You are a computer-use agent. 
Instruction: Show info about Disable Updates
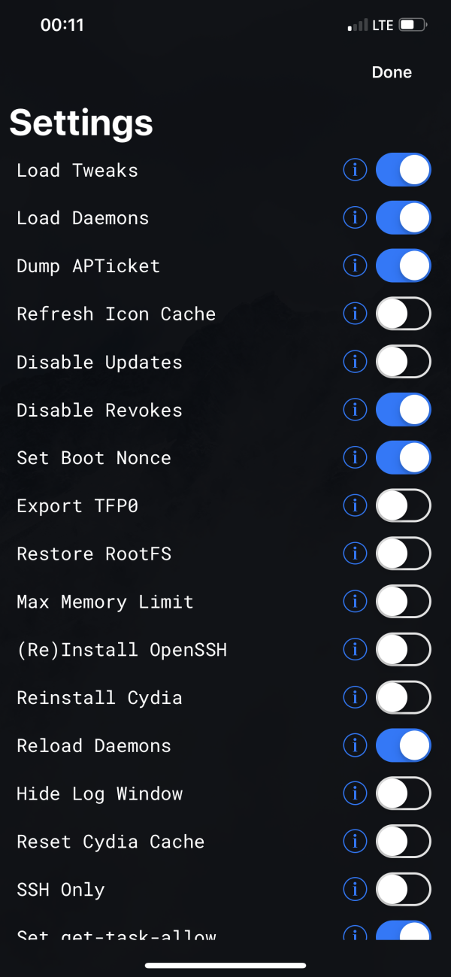355,361
